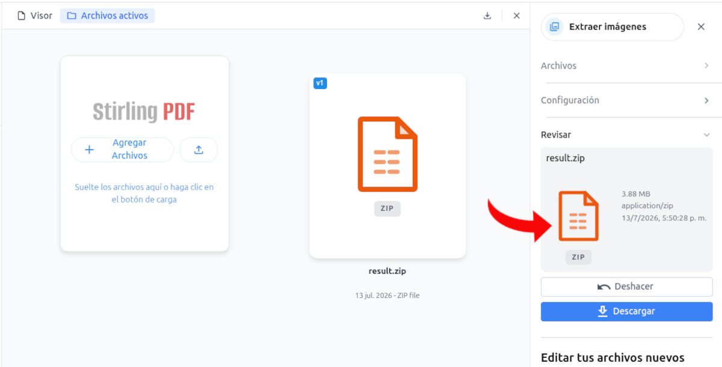The image size is (722, 367).
Task: Collapse the Revisar section
Action: pyautogui.click(x=626, y=135)
